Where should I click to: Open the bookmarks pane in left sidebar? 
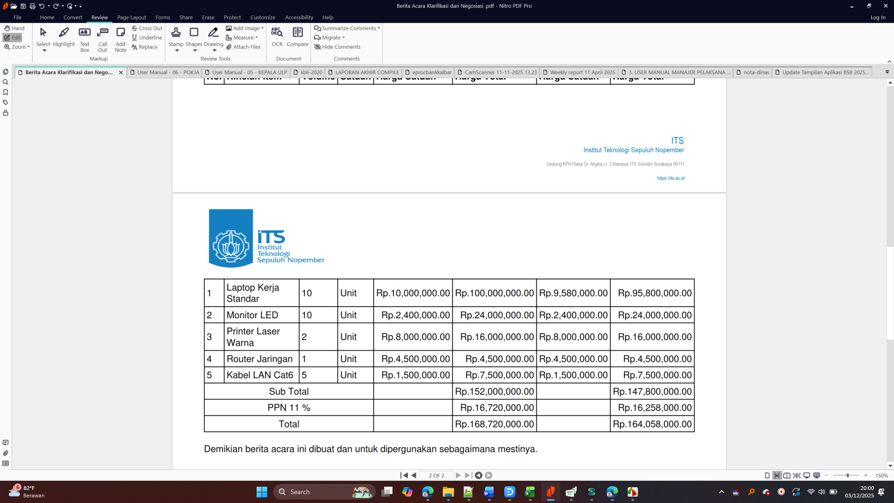6,92
